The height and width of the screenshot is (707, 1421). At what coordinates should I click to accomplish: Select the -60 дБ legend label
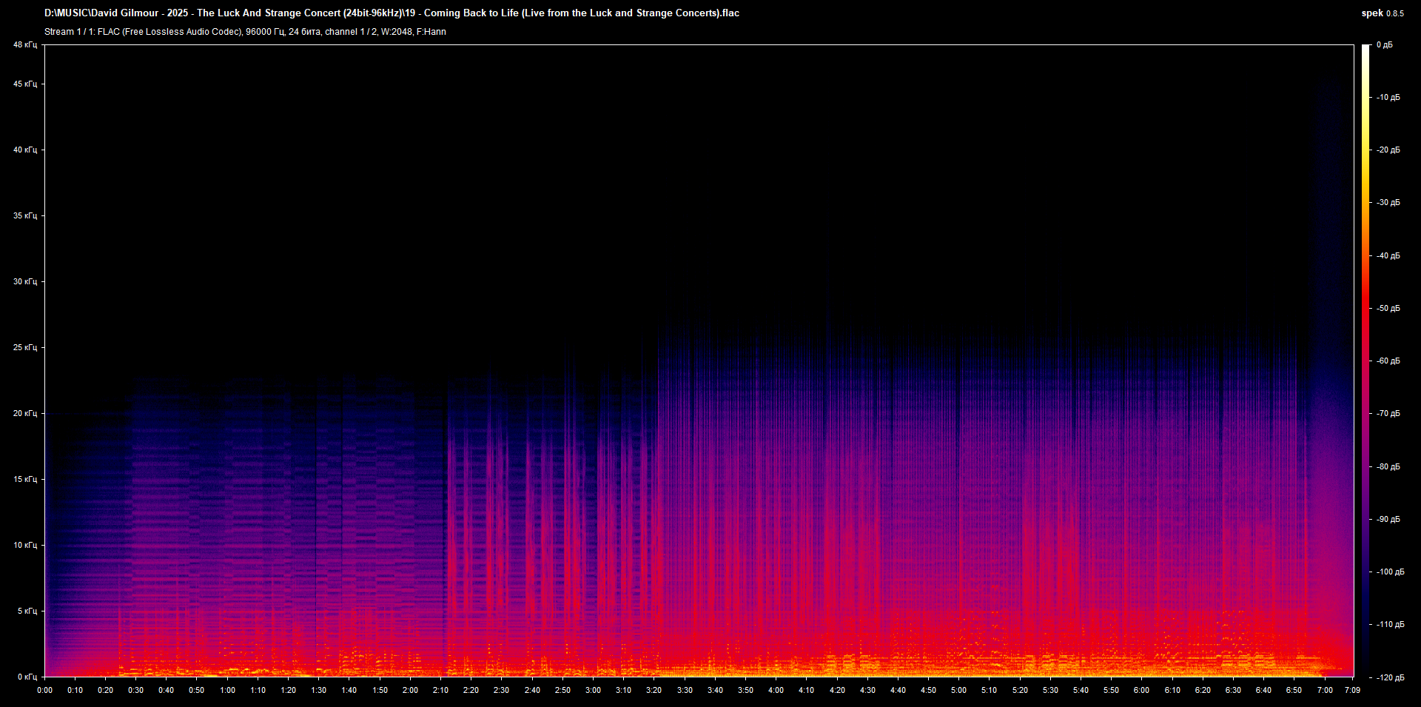tap(1388, 361)
